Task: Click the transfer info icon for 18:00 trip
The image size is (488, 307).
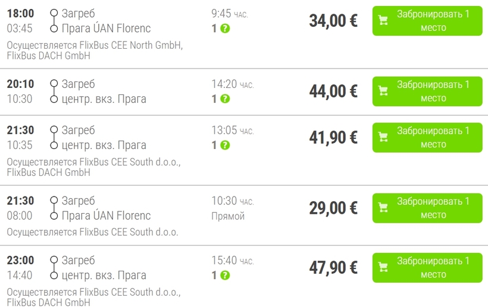Action: [x=225, y=29]
